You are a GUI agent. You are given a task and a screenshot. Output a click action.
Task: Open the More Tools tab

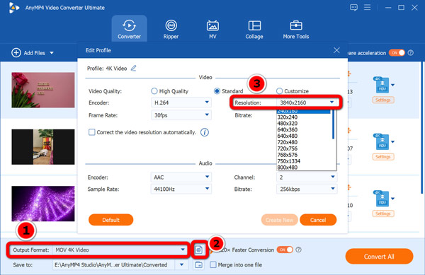pyautogui.click(x=296, y=29)
